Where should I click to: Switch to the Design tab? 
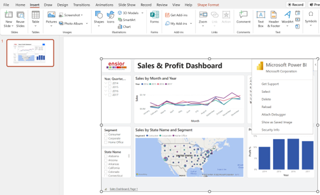pos(62,5)
